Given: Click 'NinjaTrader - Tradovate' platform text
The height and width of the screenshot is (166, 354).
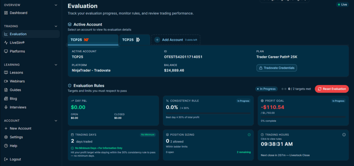Looking at the screenshot, I should 91,70.
